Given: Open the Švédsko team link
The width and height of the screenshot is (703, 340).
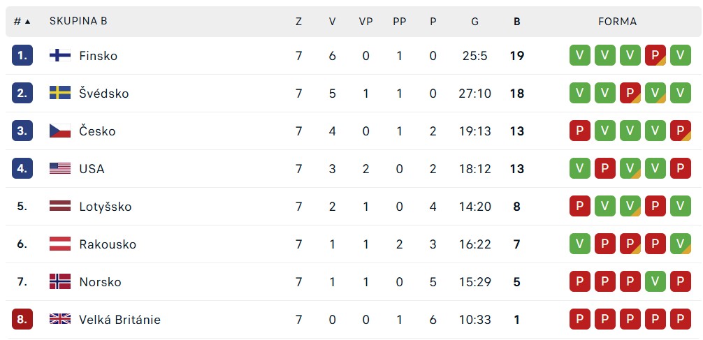Looking at the screenshot, I should 104,93.
